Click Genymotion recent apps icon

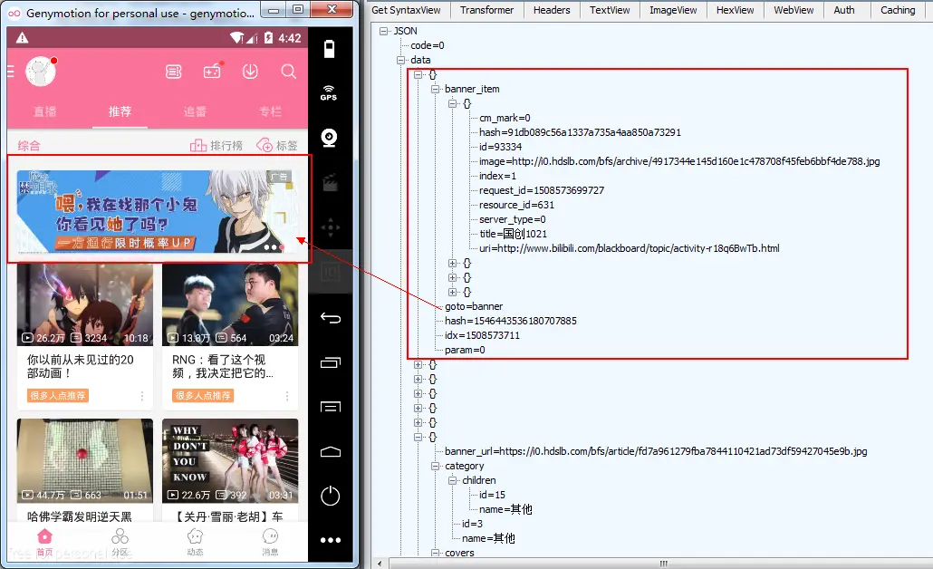(x=331, y=362)
